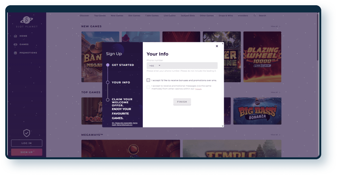Image resolution: width=337 pixels, height=175 pixels.
Task: Close the Sign Up dialog
Action: [217, 46]
